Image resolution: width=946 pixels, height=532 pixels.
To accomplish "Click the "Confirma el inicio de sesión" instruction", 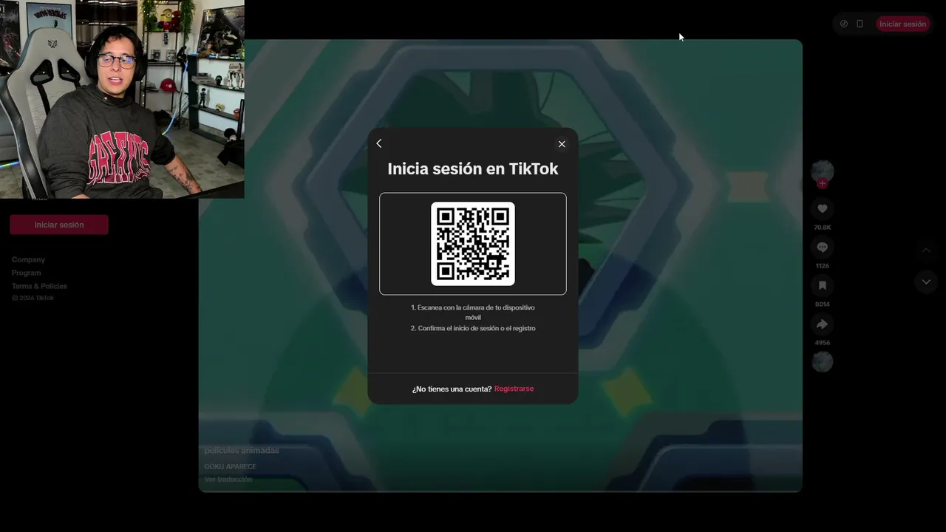I will [x=473, y=328].
